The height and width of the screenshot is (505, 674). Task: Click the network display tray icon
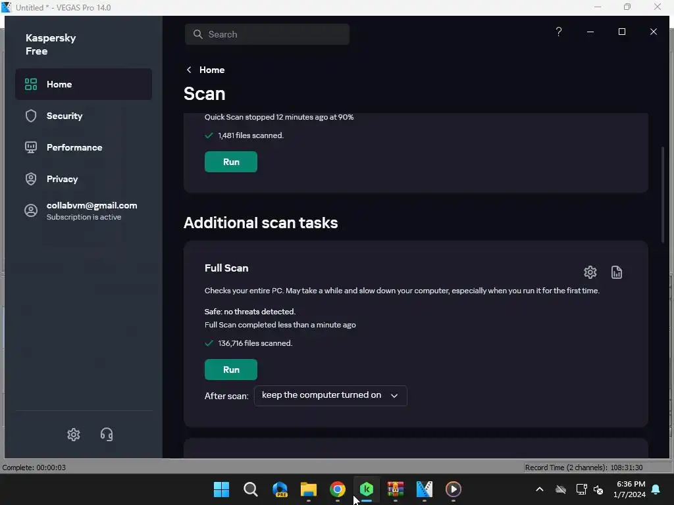click(x=582, y=489)
